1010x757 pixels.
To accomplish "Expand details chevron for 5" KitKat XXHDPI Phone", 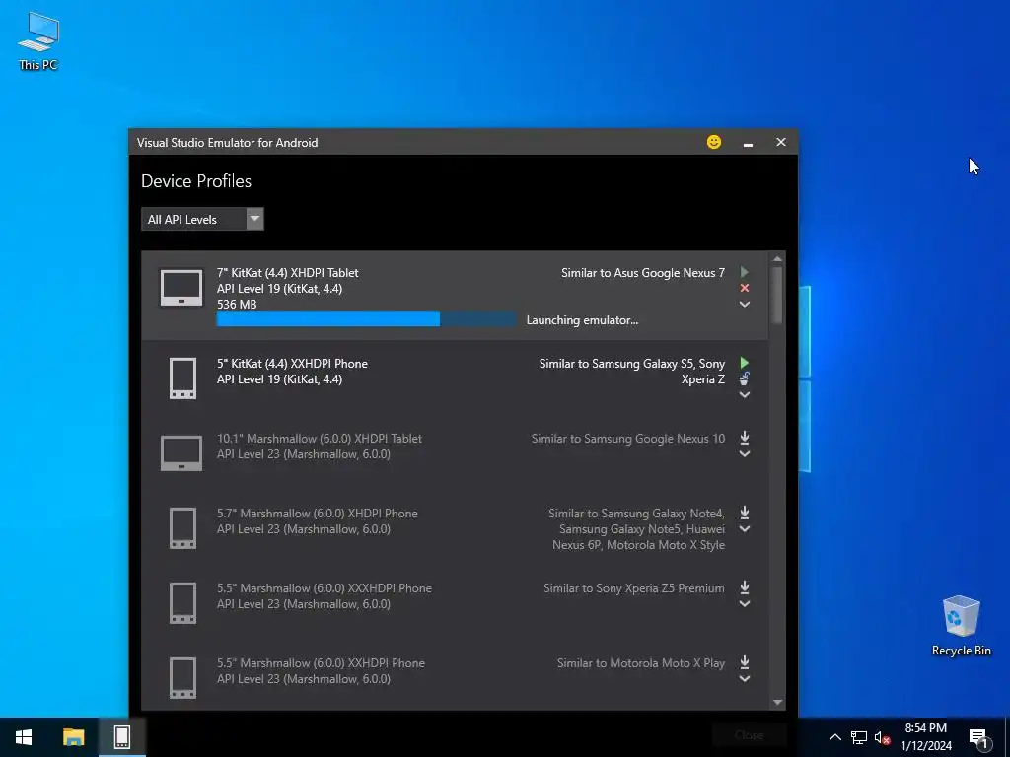I will click(744, 395).
